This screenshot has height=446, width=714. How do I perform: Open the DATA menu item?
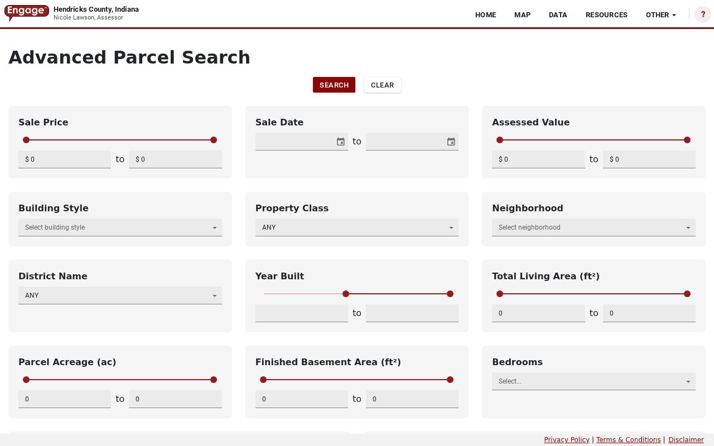point(558,15)
